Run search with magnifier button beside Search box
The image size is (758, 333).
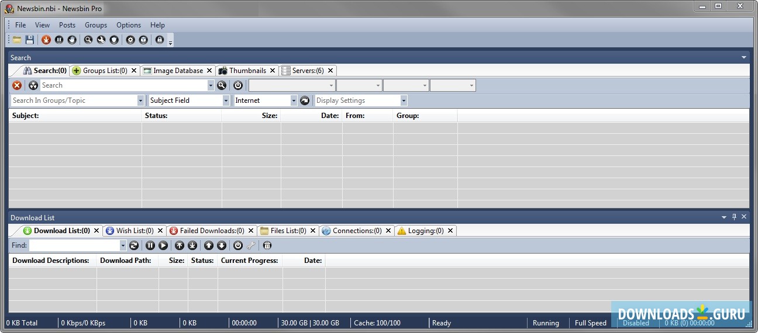click(x=222, y=85)
